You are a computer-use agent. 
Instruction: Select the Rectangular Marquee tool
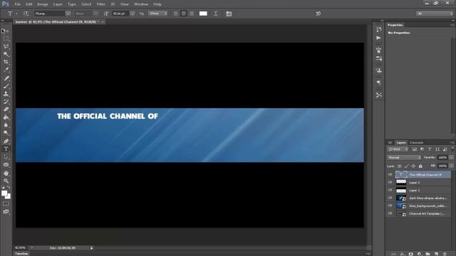tap(6, 38)
